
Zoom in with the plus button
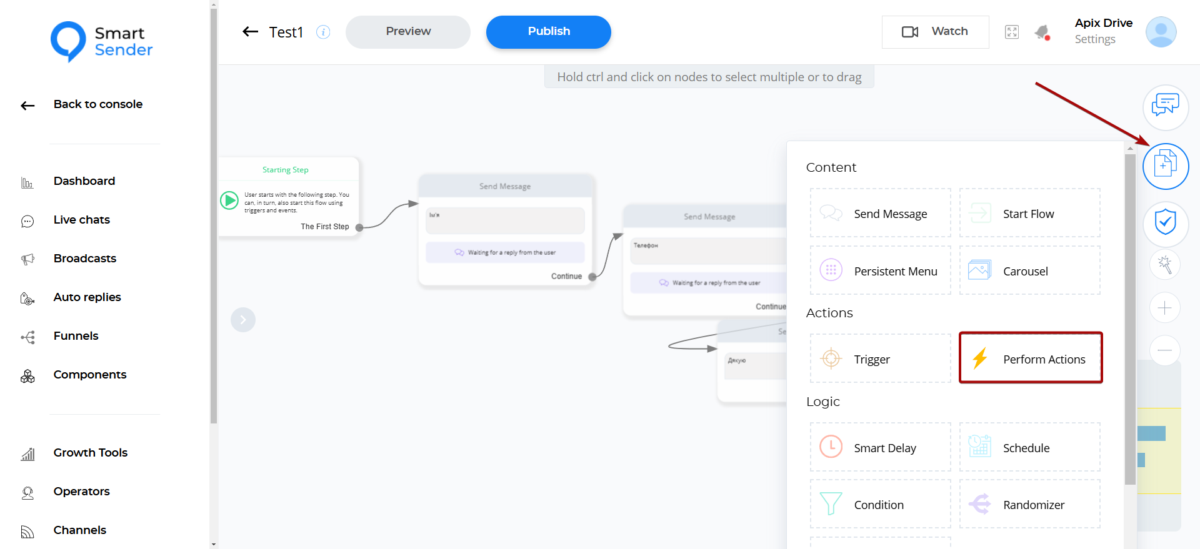point(1165,308)
